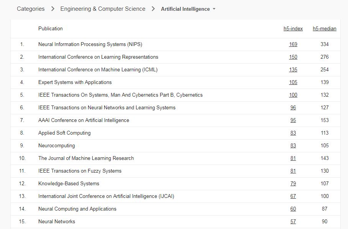Click the h5-index column header
The image size is (348, 229).
click(293, 29)
